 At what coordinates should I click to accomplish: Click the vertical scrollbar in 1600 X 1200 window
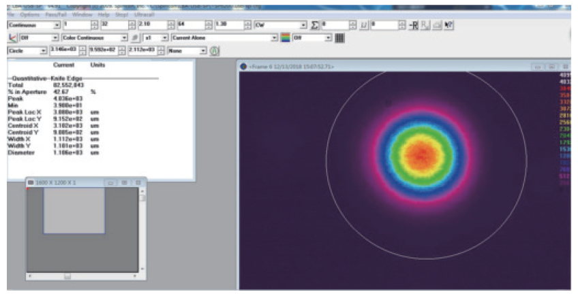coord(142,231)
